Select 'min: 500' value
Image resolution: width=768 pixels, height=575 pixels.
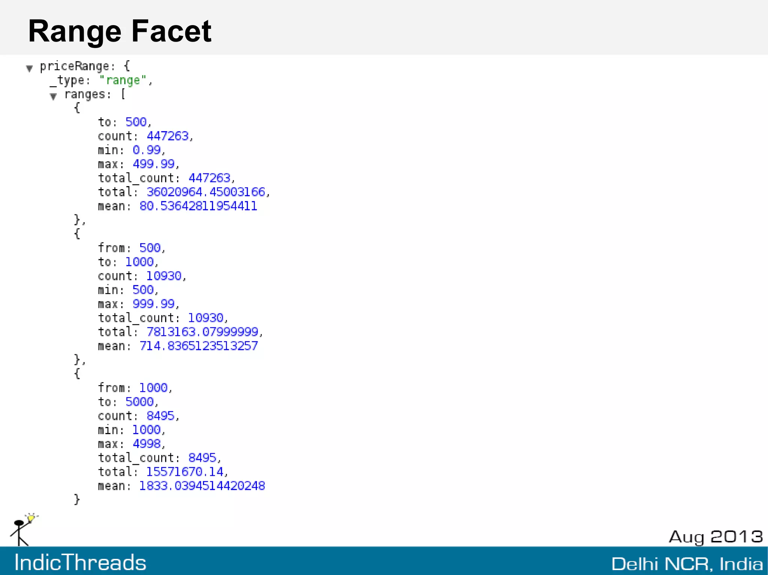143,290
